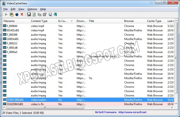The width and height of the screenshot is (180, 117).
Task: Open the Properties toolbar icon
Action: click(x=45, y=15)
